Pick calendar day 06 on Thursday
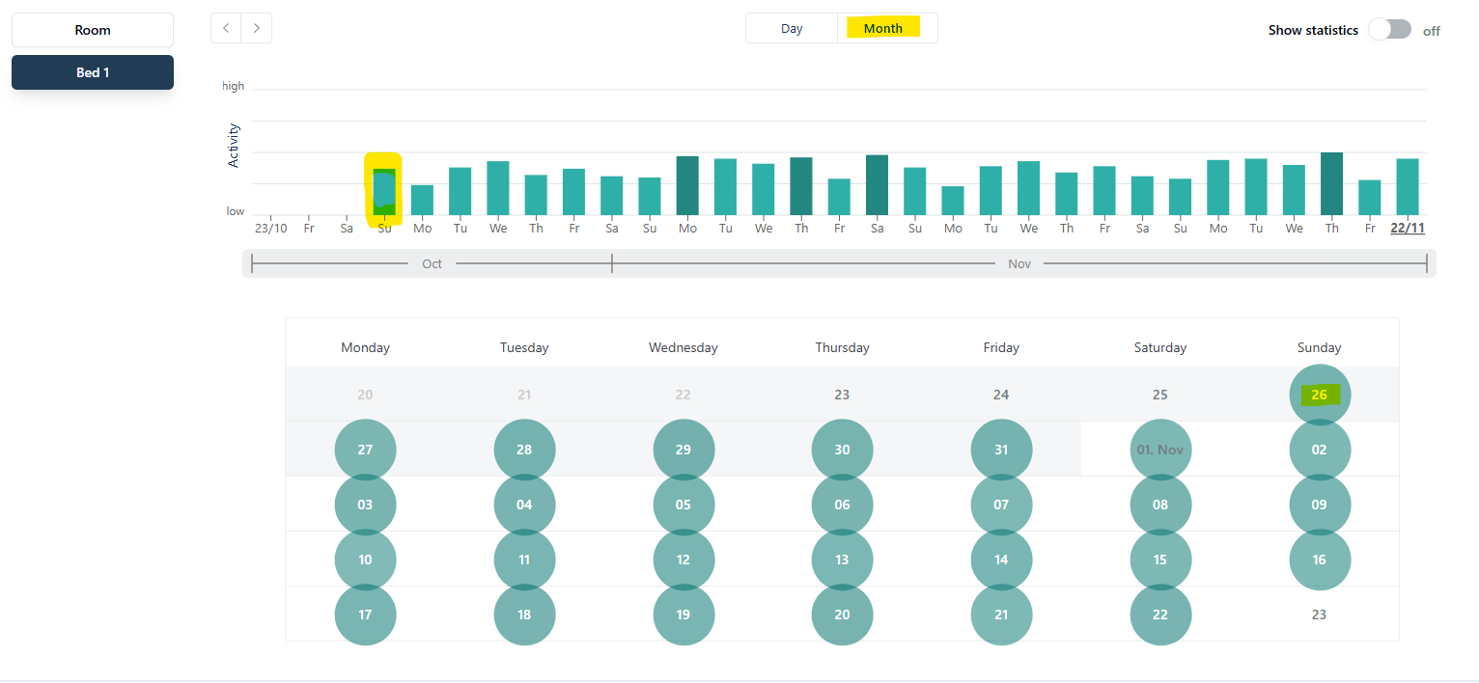Viewport: 1479px width, 683px height. tap(842, 505)
